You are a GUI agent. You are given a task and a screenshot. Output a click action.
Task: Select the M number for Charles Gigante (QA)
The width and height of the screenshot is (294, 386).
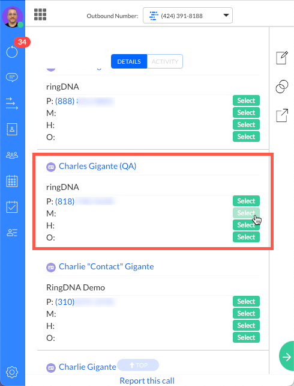point(246,213)
